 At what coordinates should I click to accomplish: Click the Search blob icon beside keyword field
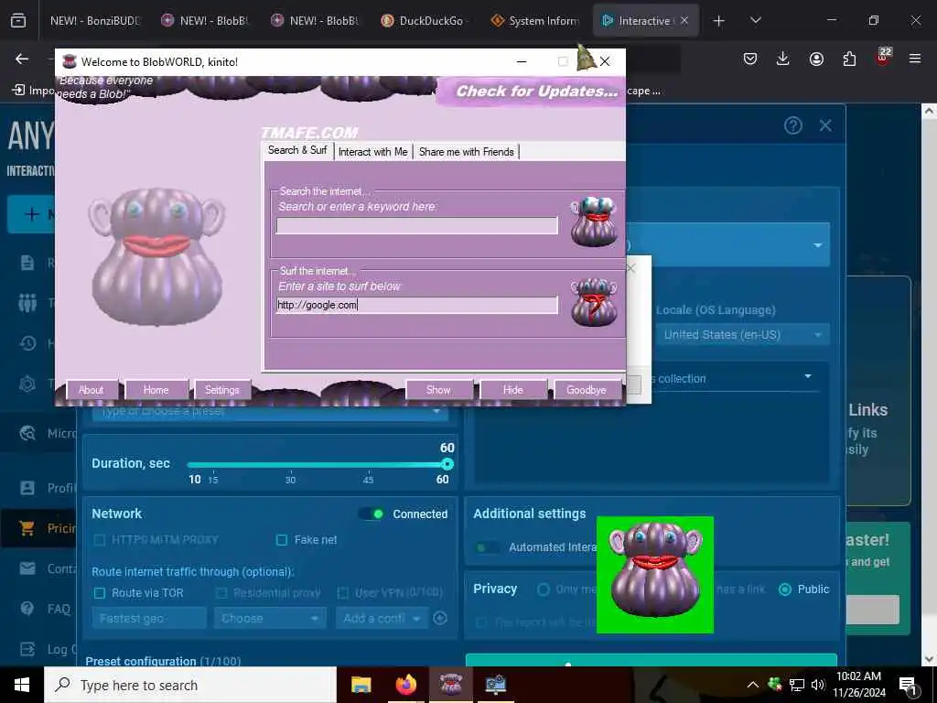pos(593,222)
